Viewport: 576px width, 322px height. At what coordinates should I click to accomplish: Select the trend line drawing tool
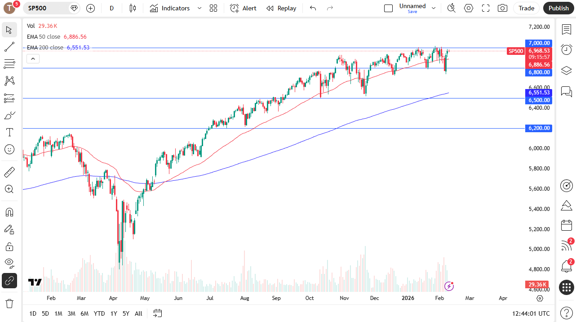click(9, 47)
